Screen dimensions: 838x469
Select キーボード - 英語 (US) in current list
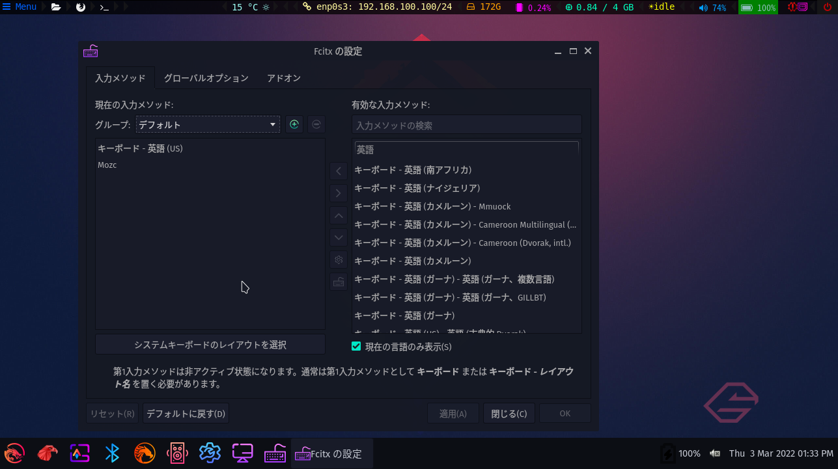pos(210,148)
